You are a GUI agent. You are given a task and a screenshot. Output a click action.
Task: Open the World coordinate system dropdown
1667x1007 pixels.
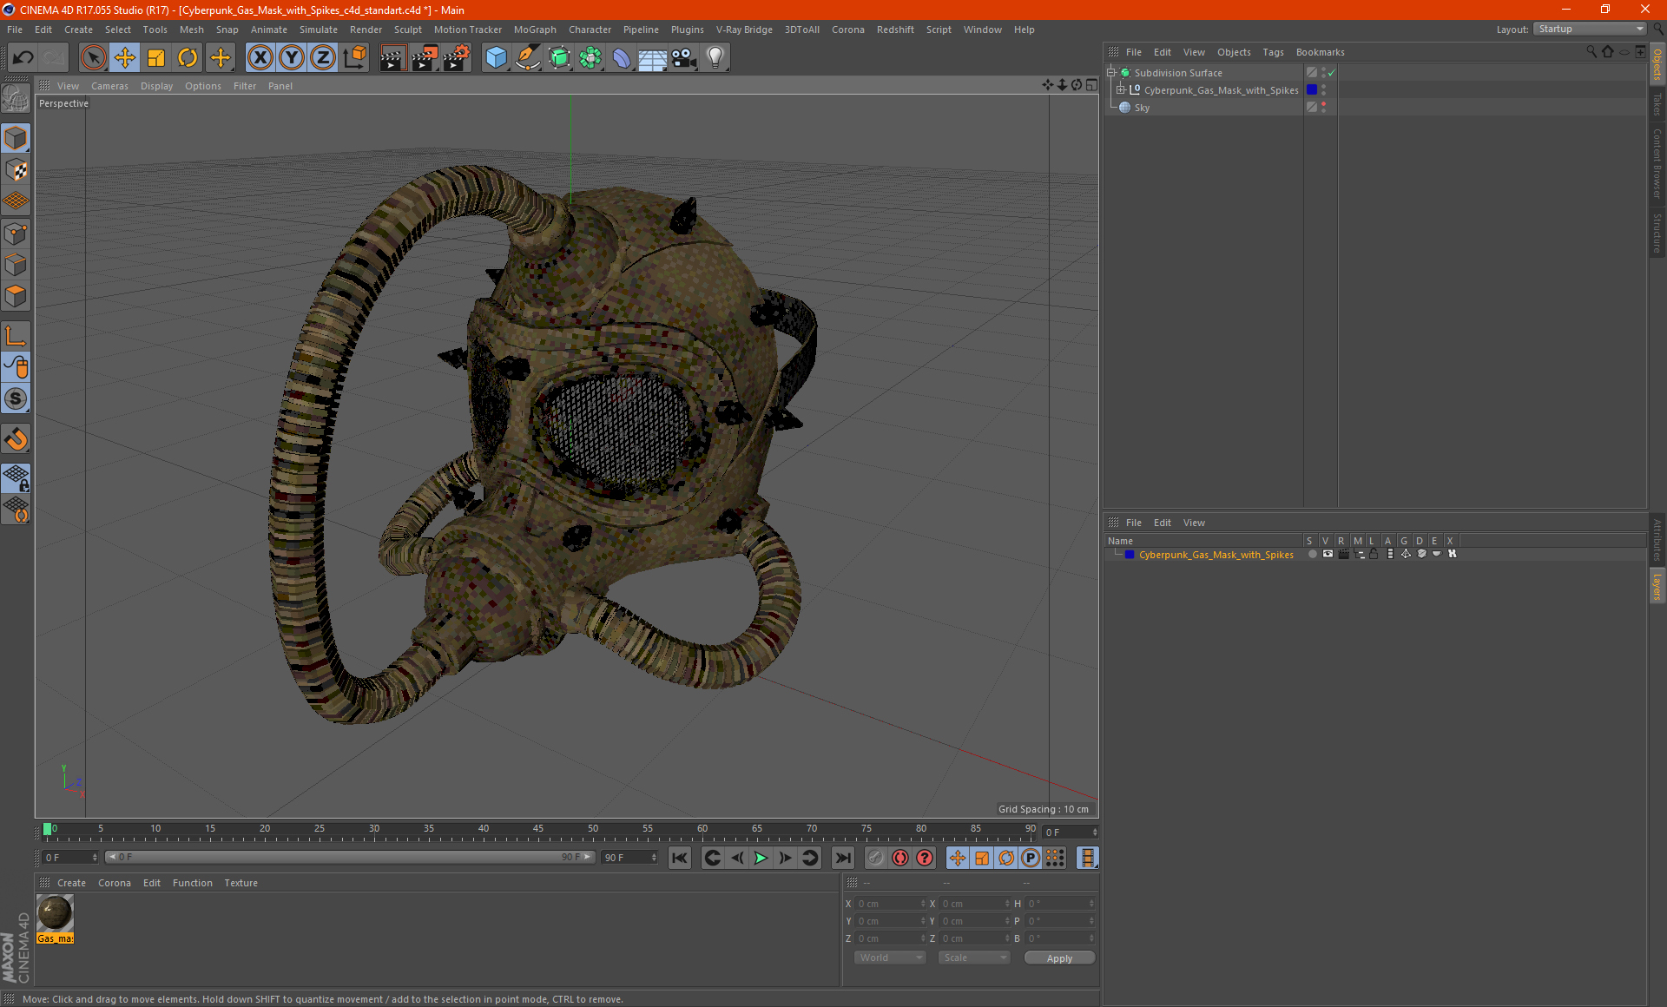point(890,958)
